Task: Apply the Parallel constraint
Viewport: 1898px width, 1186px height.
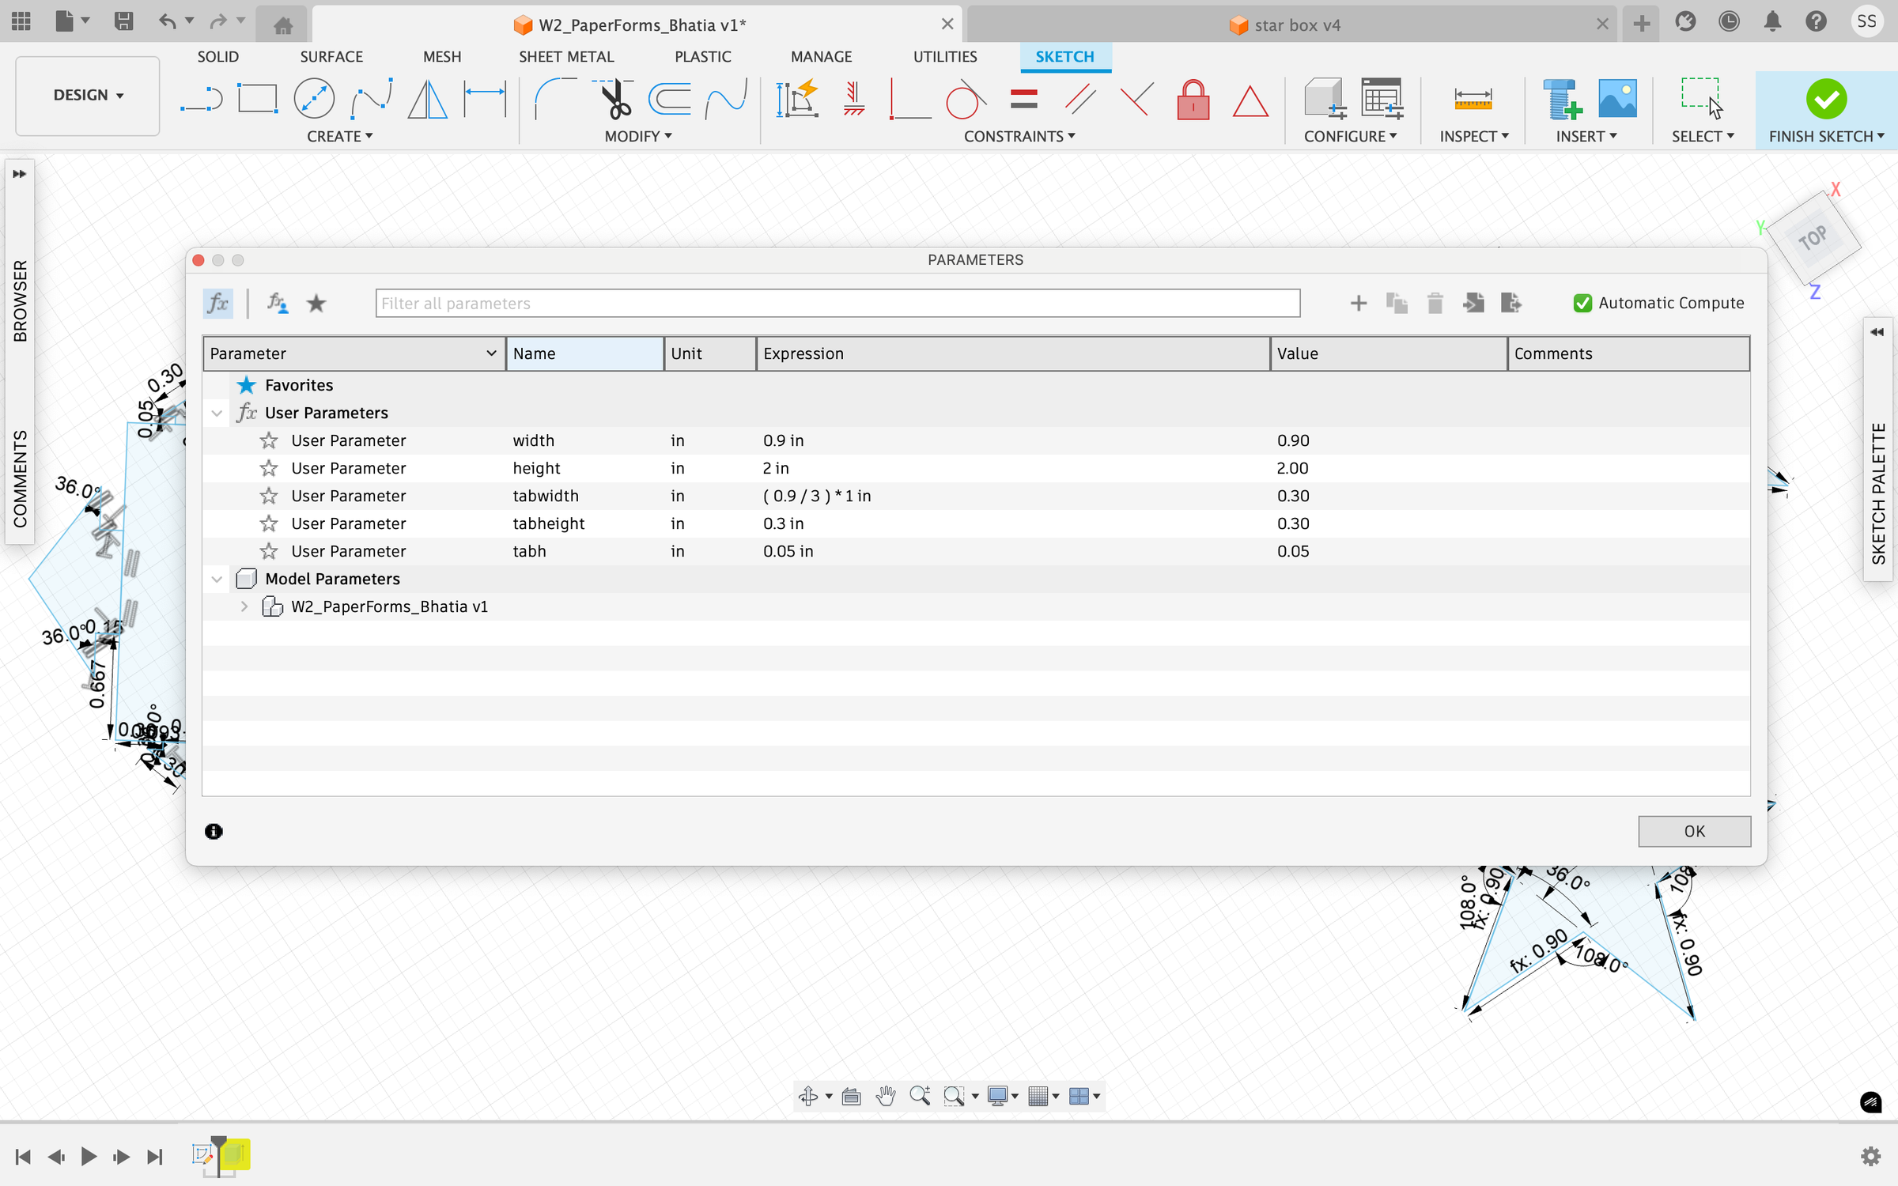Action: click(1080, 100)
